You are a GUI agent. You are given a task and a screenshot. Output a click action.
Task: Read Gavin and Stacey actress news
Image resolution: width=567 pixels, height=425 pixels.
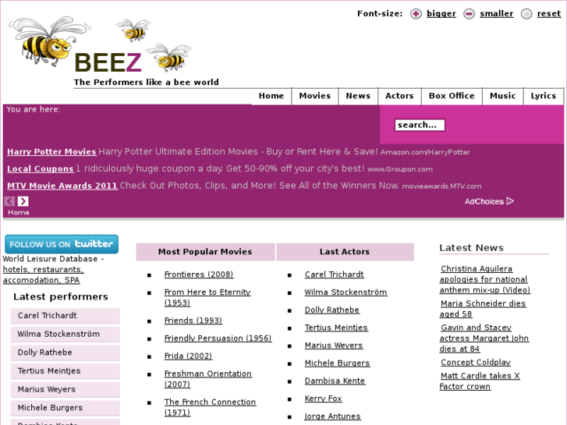484,338
